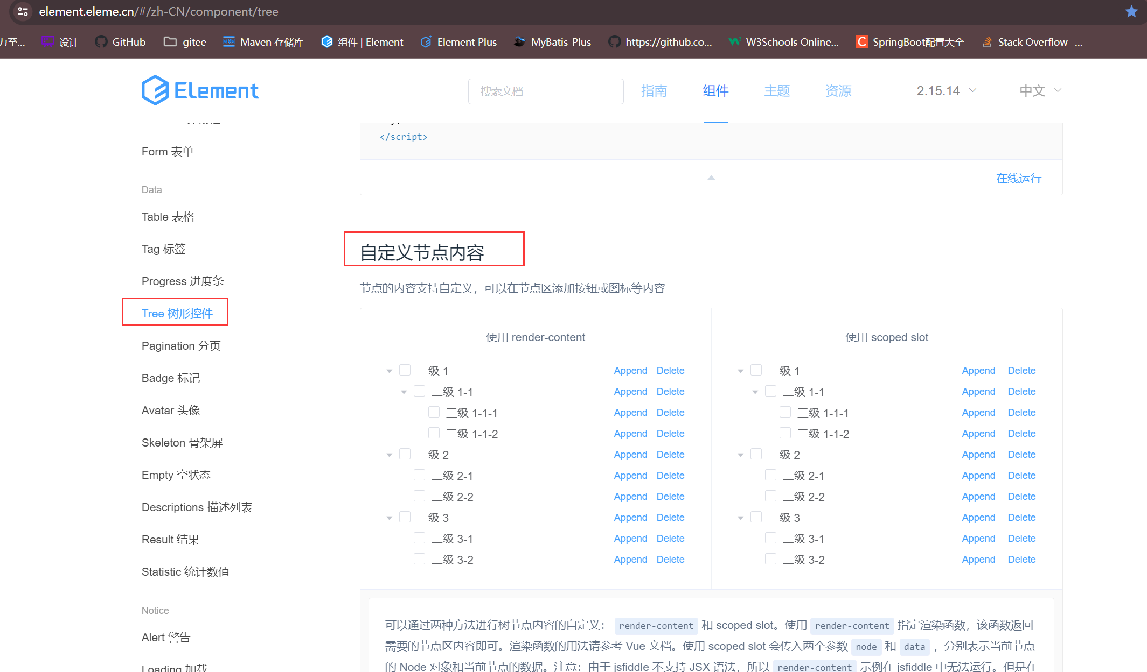
Task: Check 三级 1-1-1 in render-content tree
Action: pos(434,412)
